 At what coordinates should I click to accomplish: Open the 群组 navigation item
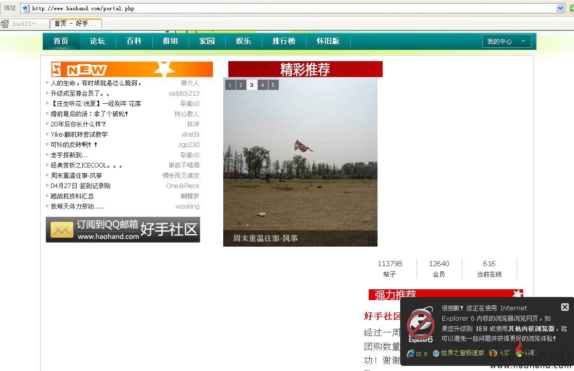pos(171,41)
